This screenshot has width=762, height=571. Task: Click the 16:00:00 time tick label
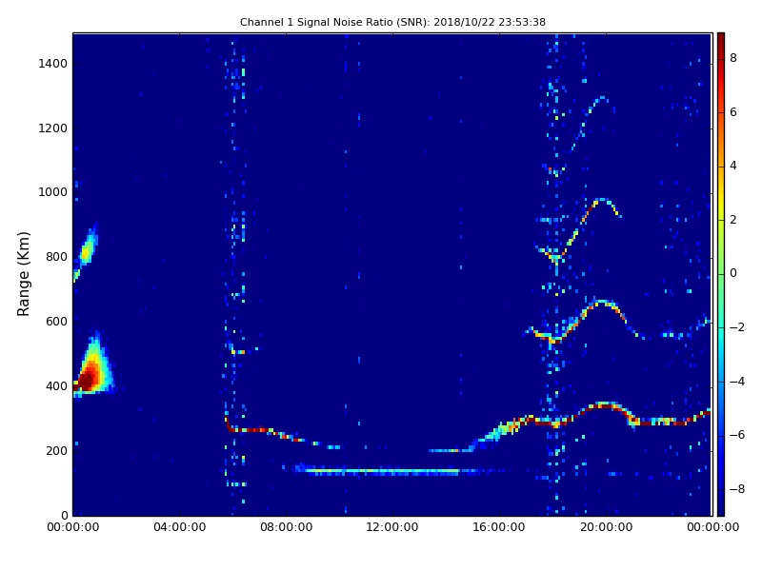(x=499, y=527)
